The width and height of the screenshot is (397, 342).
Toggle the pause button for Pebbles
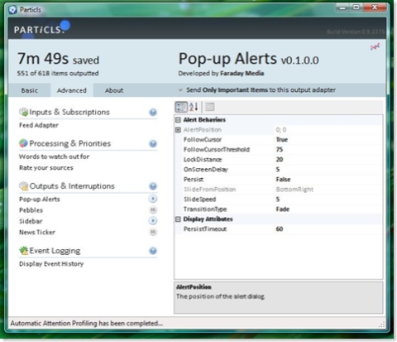[x=153, y=210]
